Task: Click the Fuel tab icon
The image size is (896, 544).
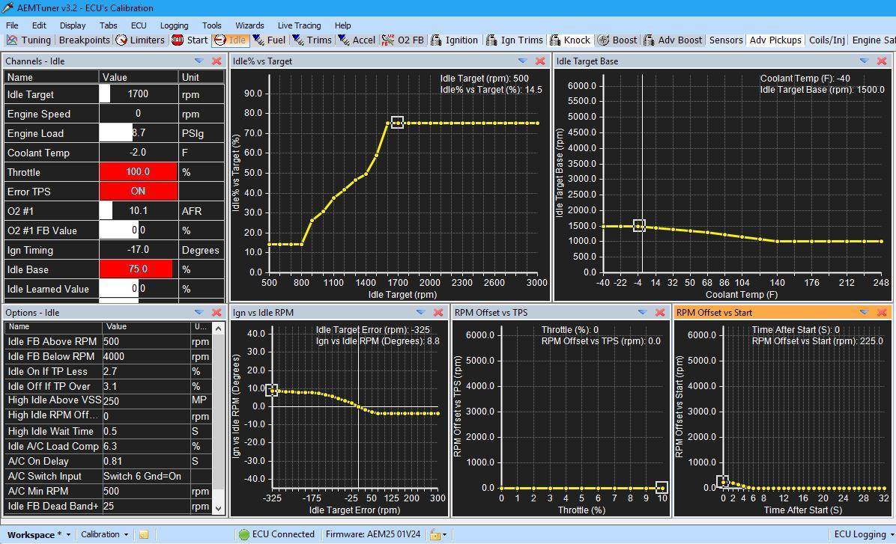Action: point(258,40)
